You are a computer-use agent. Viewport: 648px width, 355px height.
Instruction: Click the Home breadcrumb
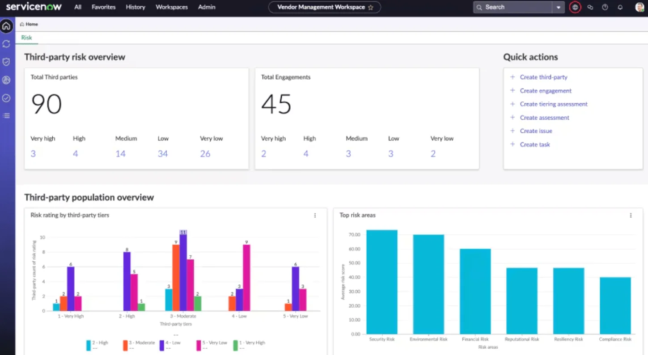(29, 24)
